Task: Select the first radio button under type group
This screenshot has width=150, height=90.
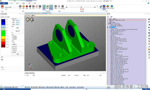Action: (12, 43)
